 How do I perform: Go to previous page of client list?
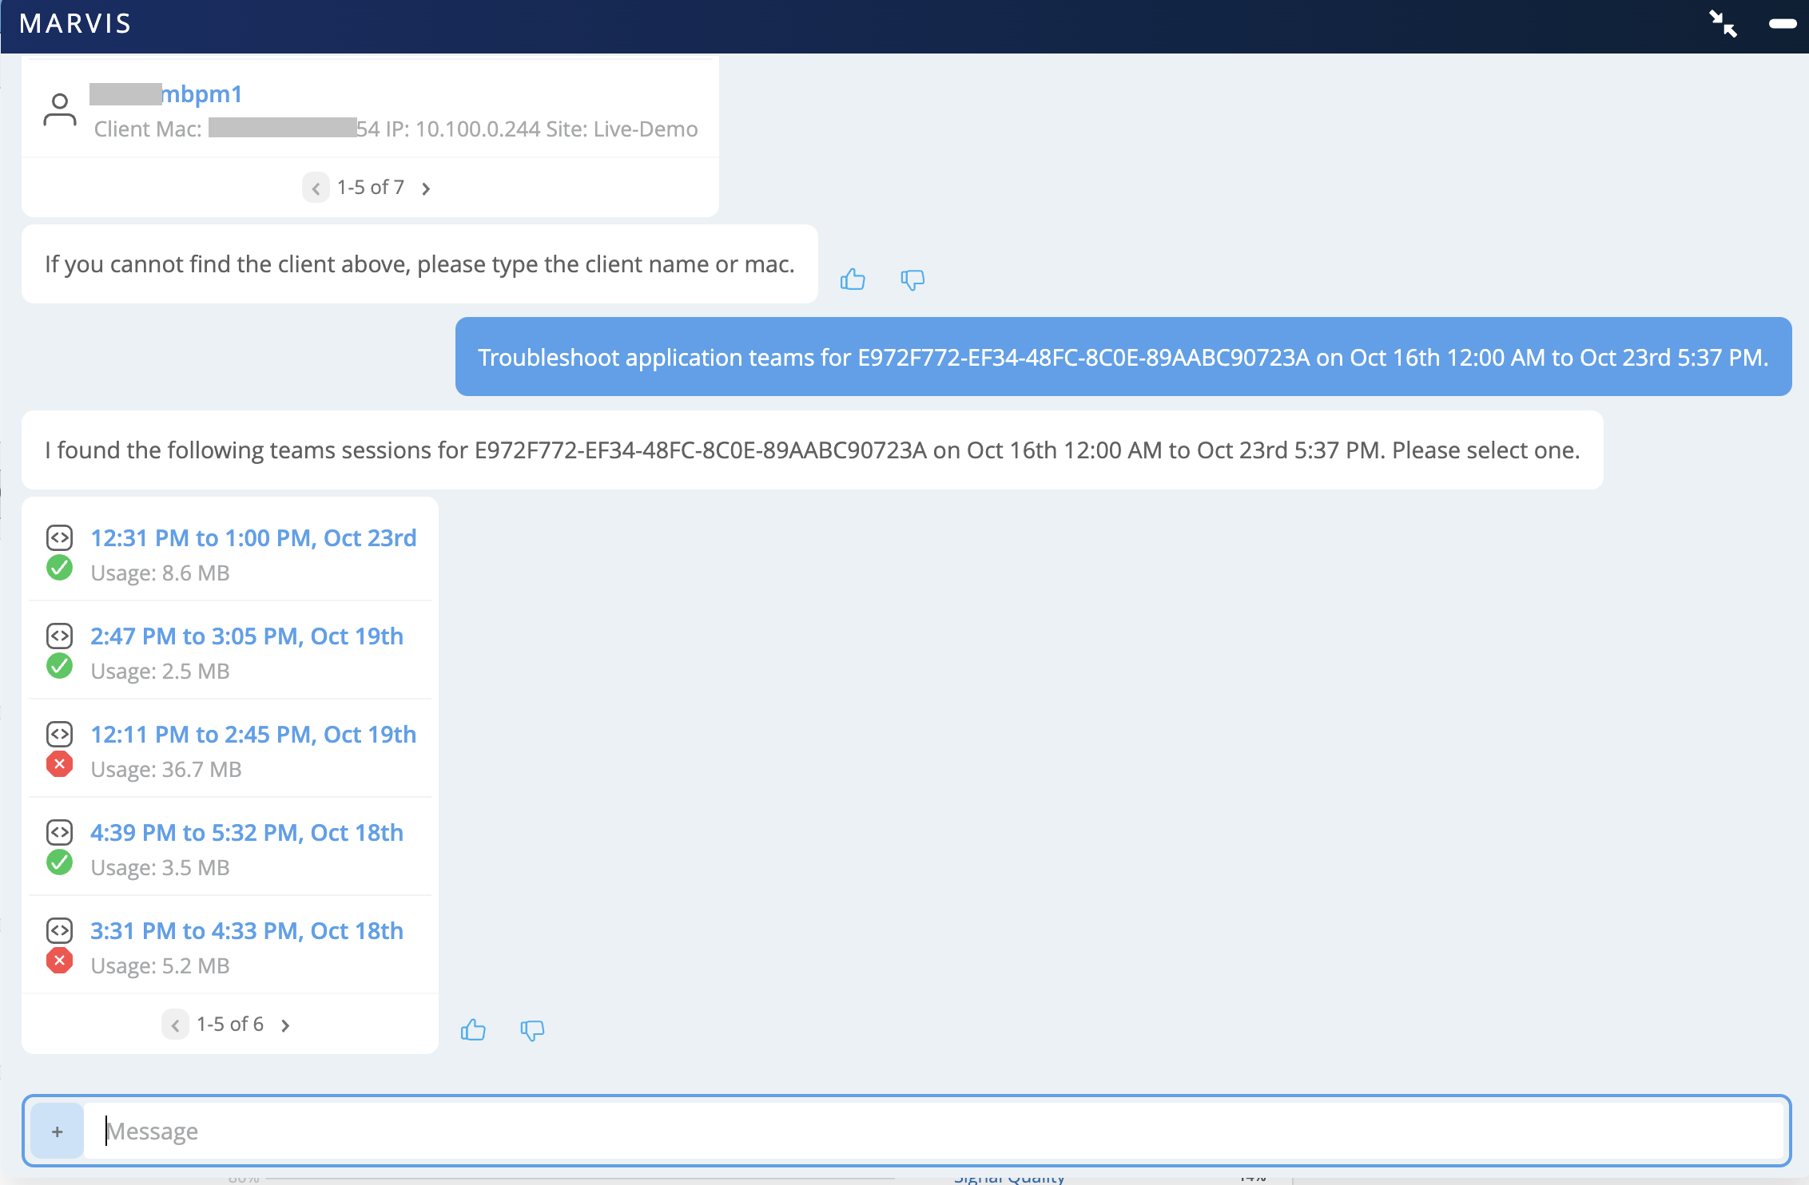coord(316,188)
